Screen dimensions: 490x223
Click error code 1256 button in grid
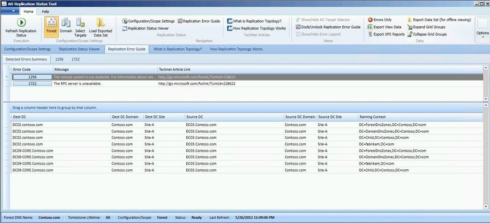click(x=32, y=77)
